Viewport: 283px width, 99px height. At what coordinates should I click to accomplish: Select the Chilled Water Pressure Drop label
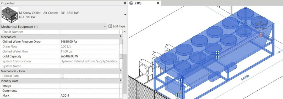[x=21, y=42]
